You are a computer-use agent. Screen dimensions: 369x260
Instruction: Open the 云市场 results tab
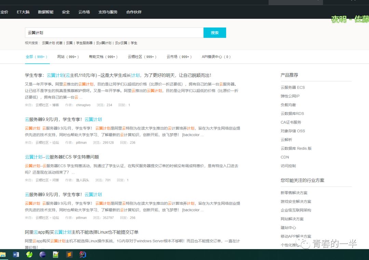[179, 57]
